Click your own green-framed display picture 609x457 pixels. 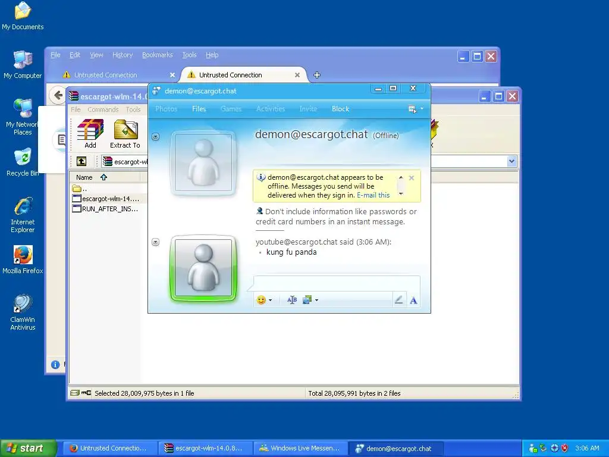tap(203, 268)
